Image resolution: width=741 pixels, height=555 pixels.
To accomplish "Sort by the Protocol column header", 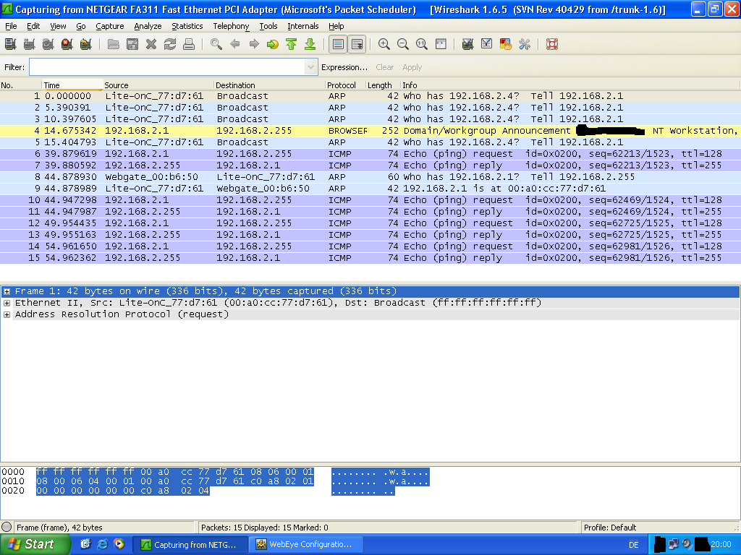I will point(345,85).
